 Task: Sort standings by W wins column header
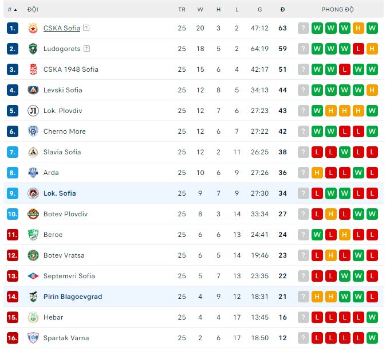coord(200,10)
